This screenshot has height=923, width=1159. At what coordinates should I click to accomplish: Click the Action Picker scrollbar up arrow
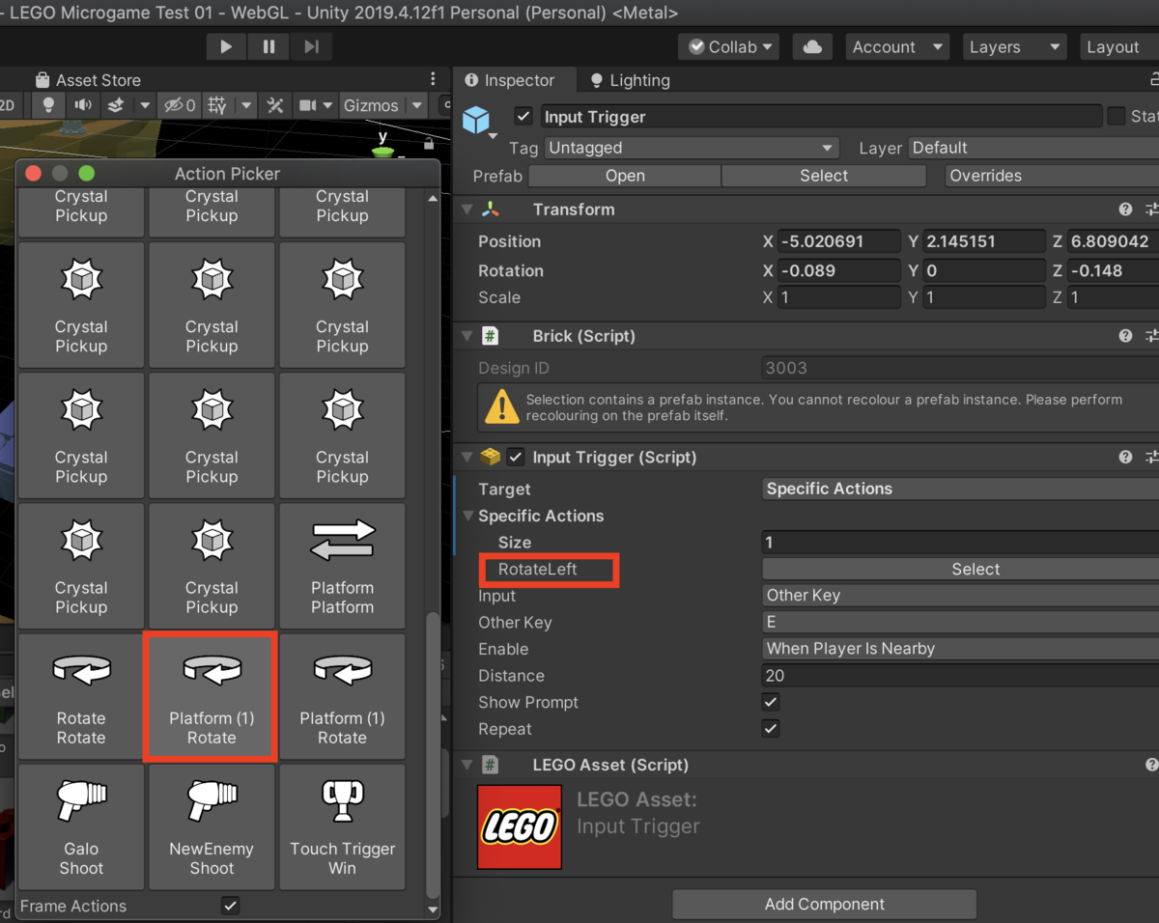[433, 198]
